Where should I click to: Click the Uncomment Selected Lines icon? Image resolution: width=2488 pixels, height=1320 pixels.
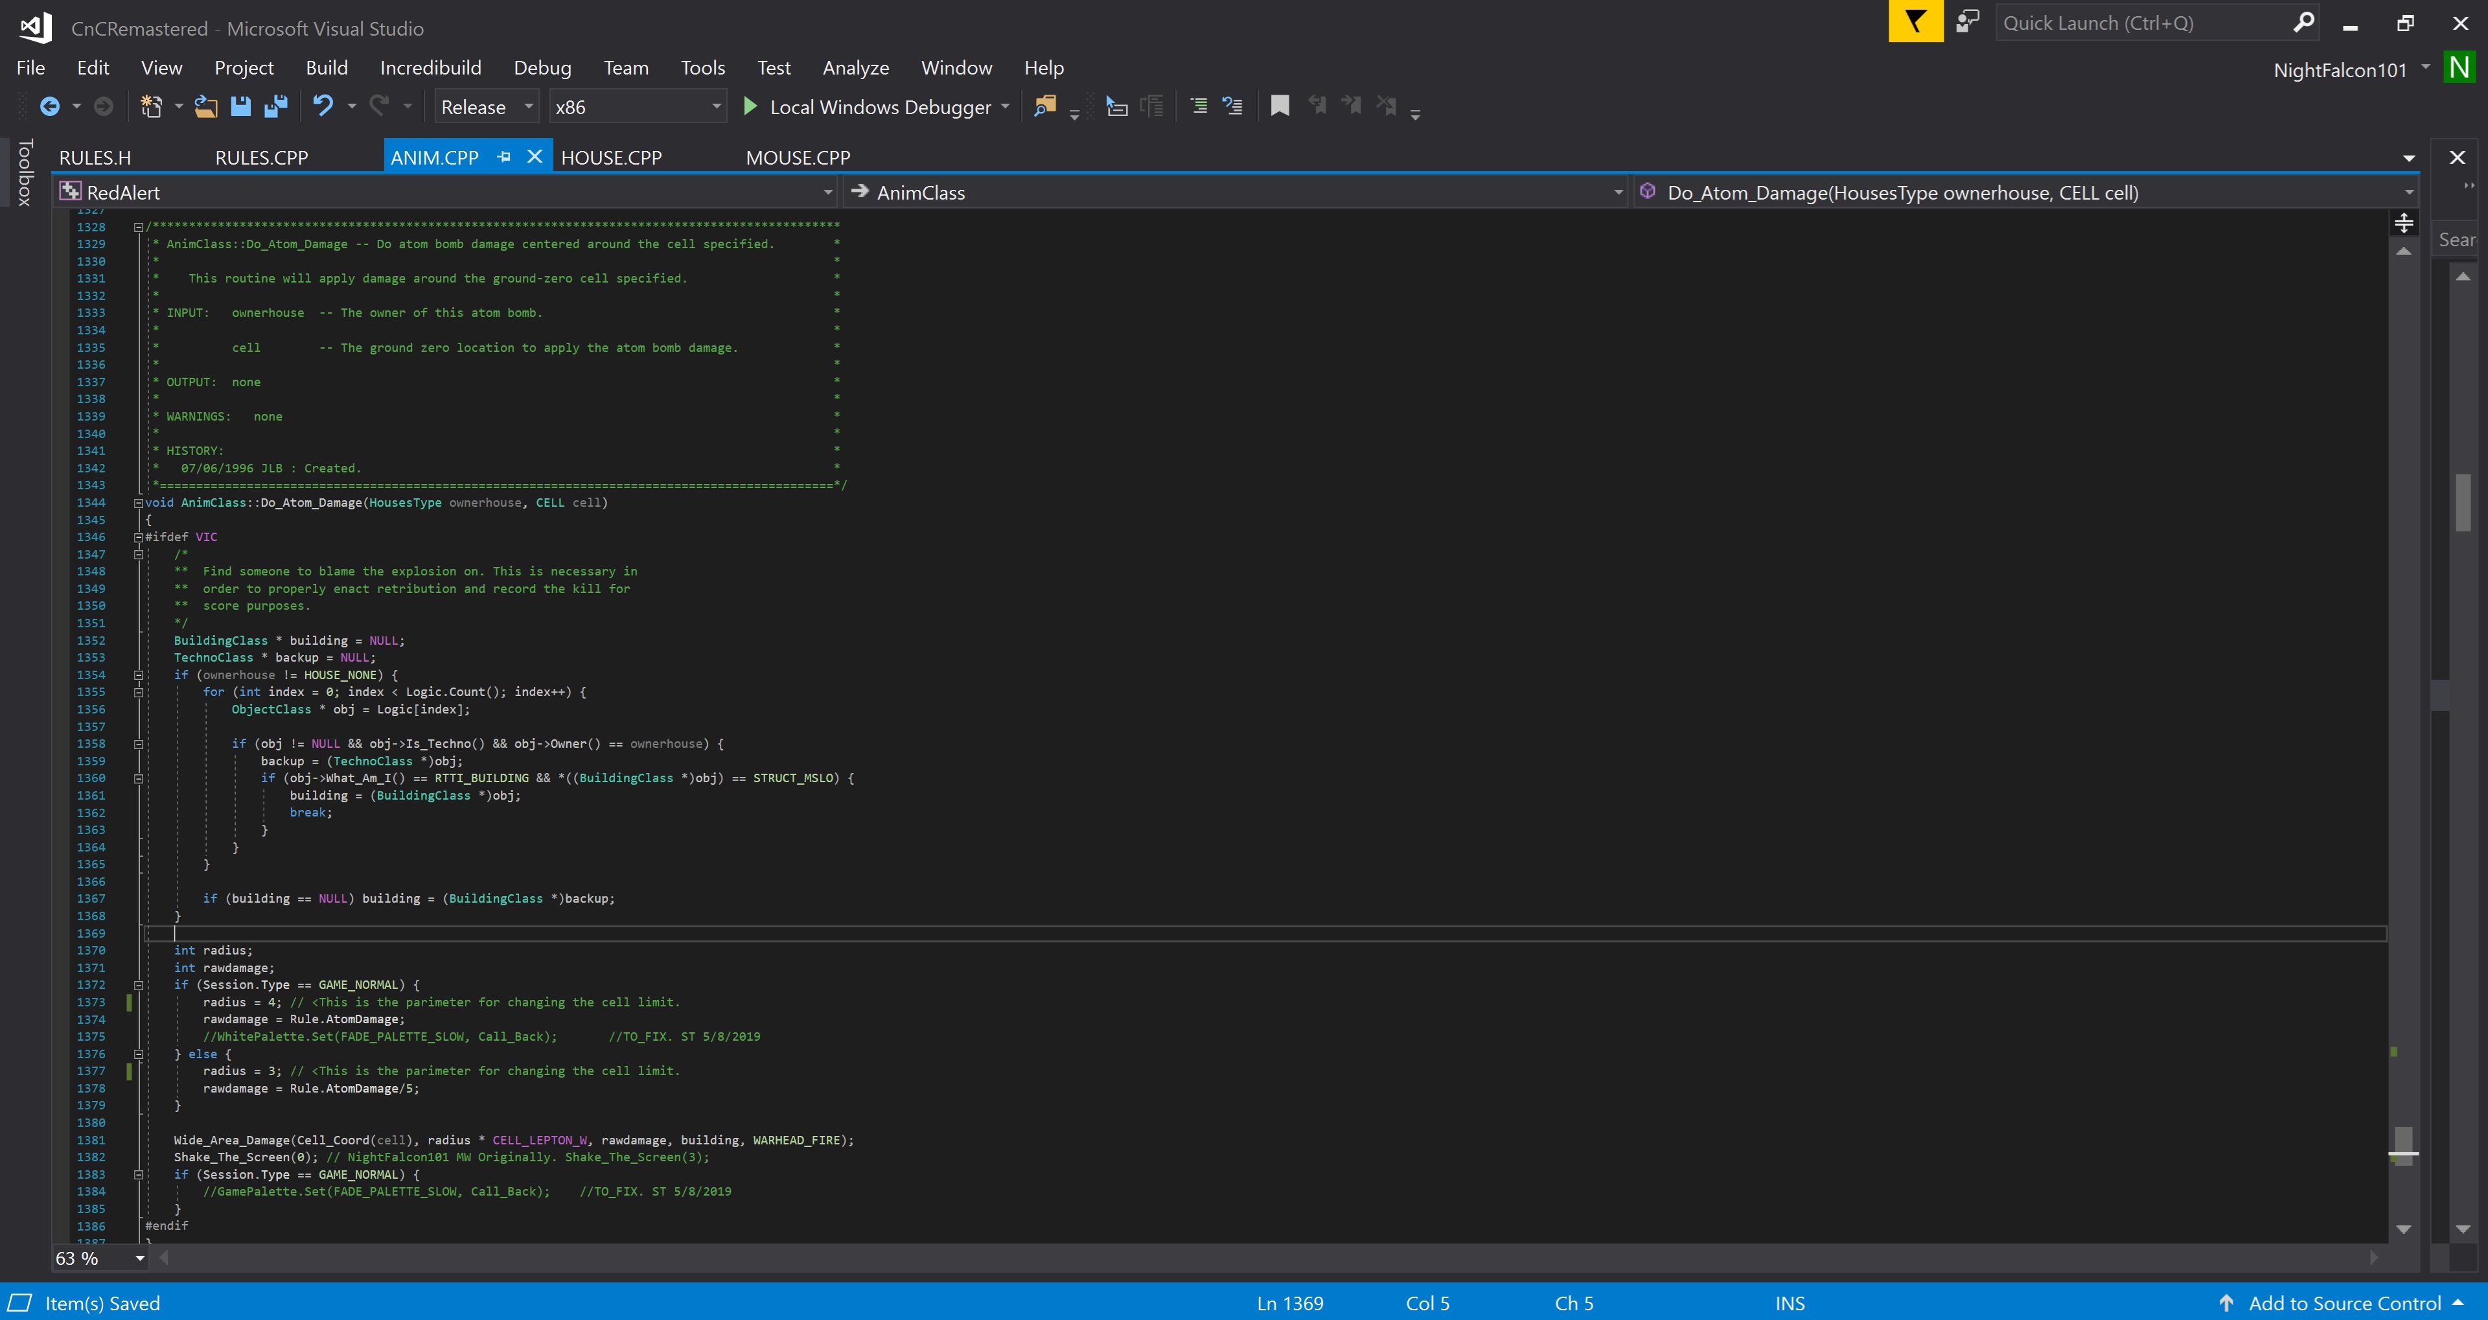(1232, 106)
